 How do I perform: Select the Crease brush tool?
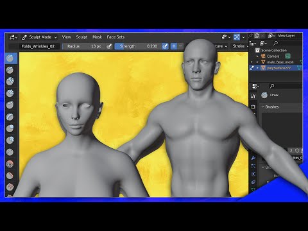point(10,152)
